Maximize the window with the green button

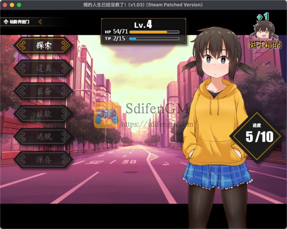point(19,5)
